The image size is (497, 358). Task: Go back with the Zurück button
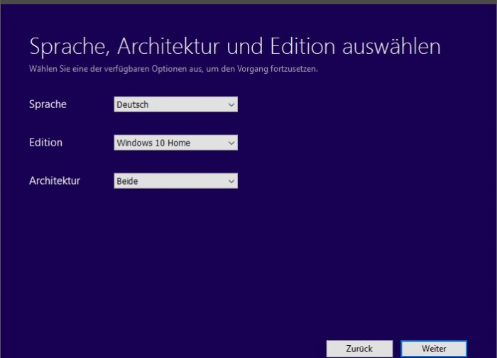pos(359,349)
